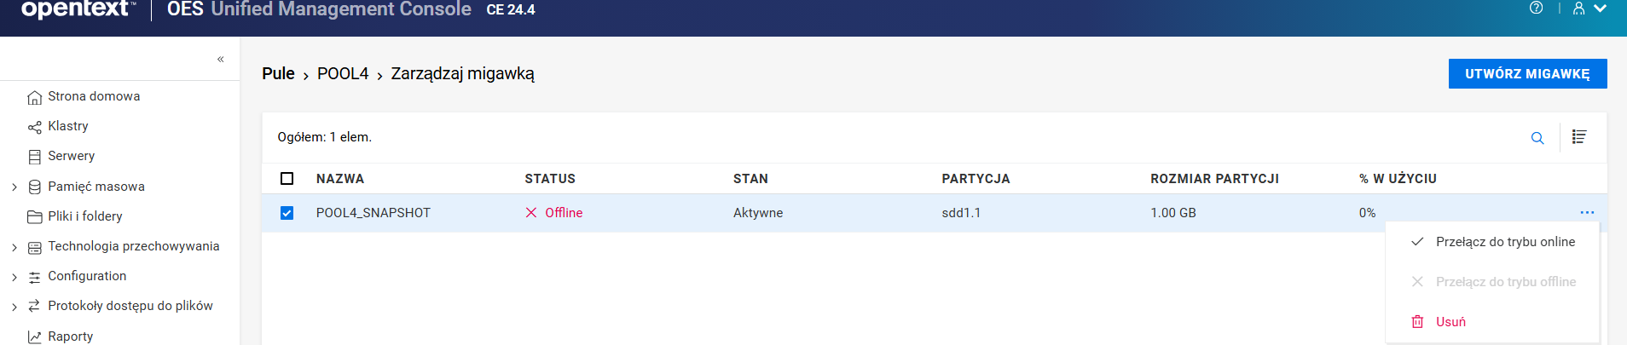Expand Protokoły dostępu do plików

(14, 308)
